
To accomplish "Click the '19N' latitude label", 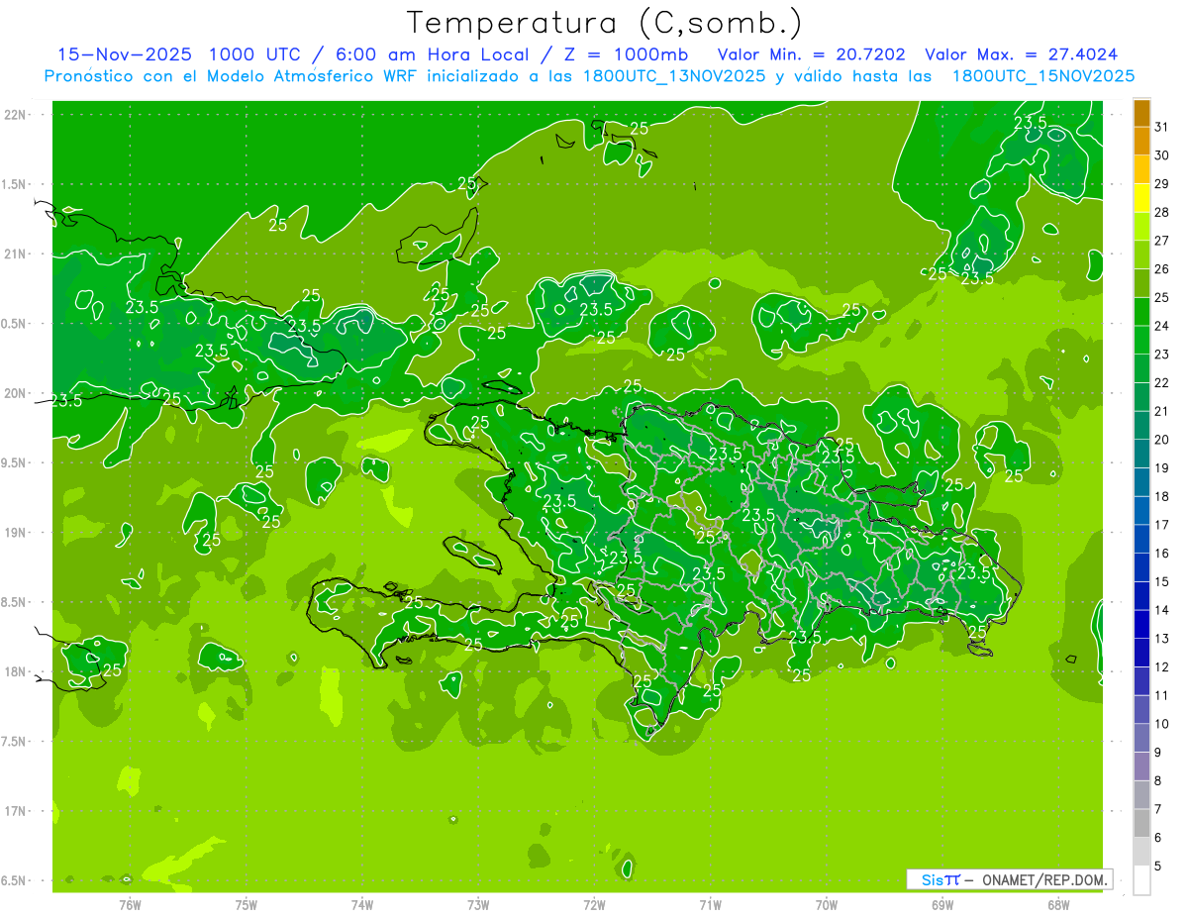I will pos(16,532).
